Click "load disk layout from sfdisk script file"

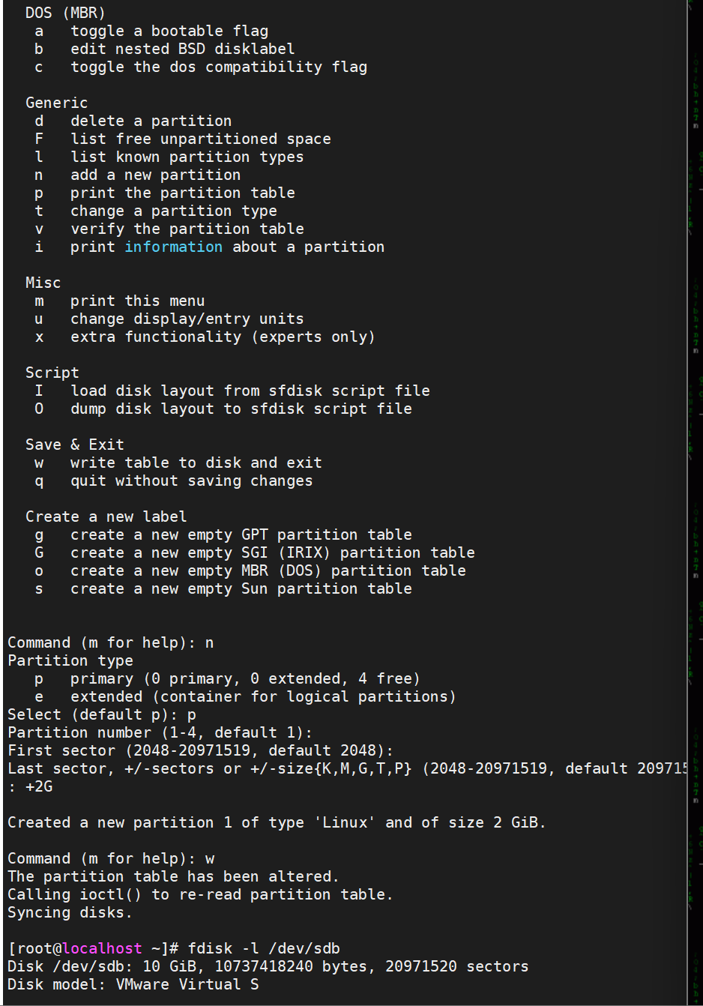[x=250, y=391]
